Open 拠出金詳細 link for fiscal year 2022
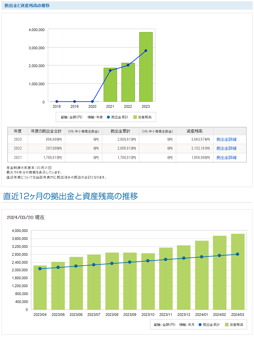 (x=226, y=148)
